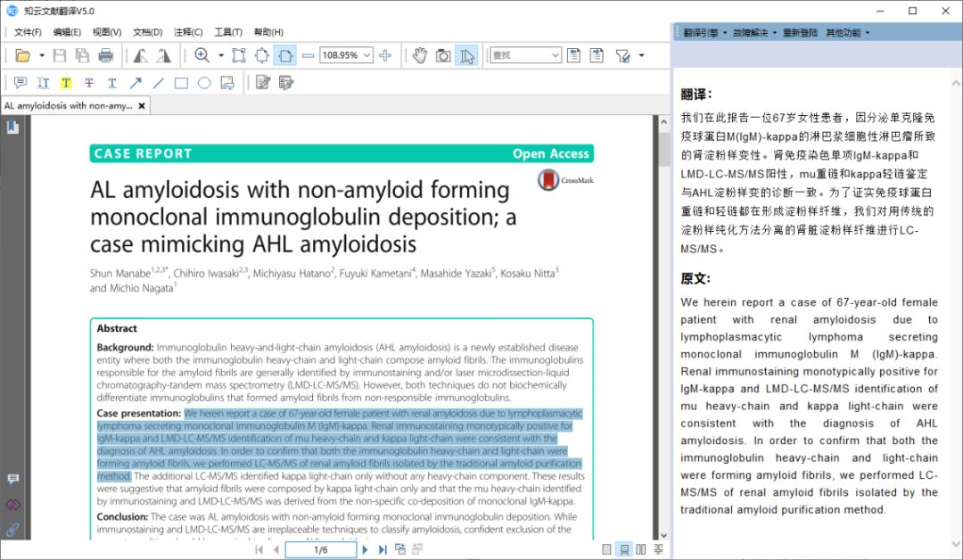Screen dimensions: 963x560
Task: Click the save-as copies icon
Action: (82, 56)
